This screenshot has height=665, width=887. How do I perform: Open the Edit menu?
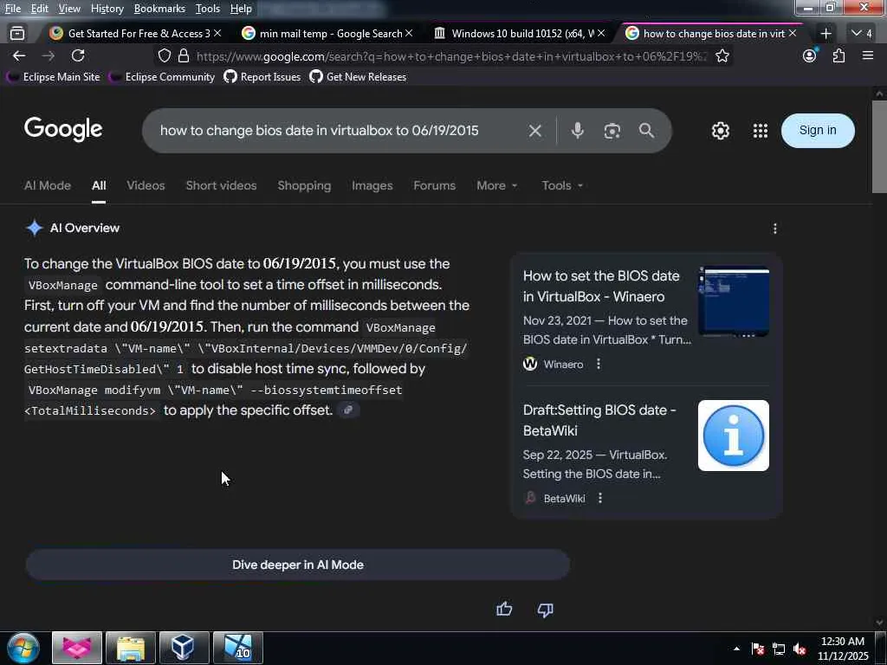39,9
